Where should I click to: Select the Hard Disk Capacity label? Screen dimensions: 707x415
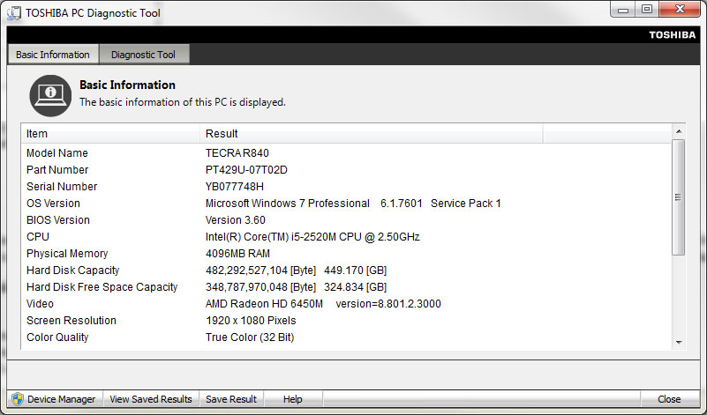pyautogui.click(x=73, y=270)
